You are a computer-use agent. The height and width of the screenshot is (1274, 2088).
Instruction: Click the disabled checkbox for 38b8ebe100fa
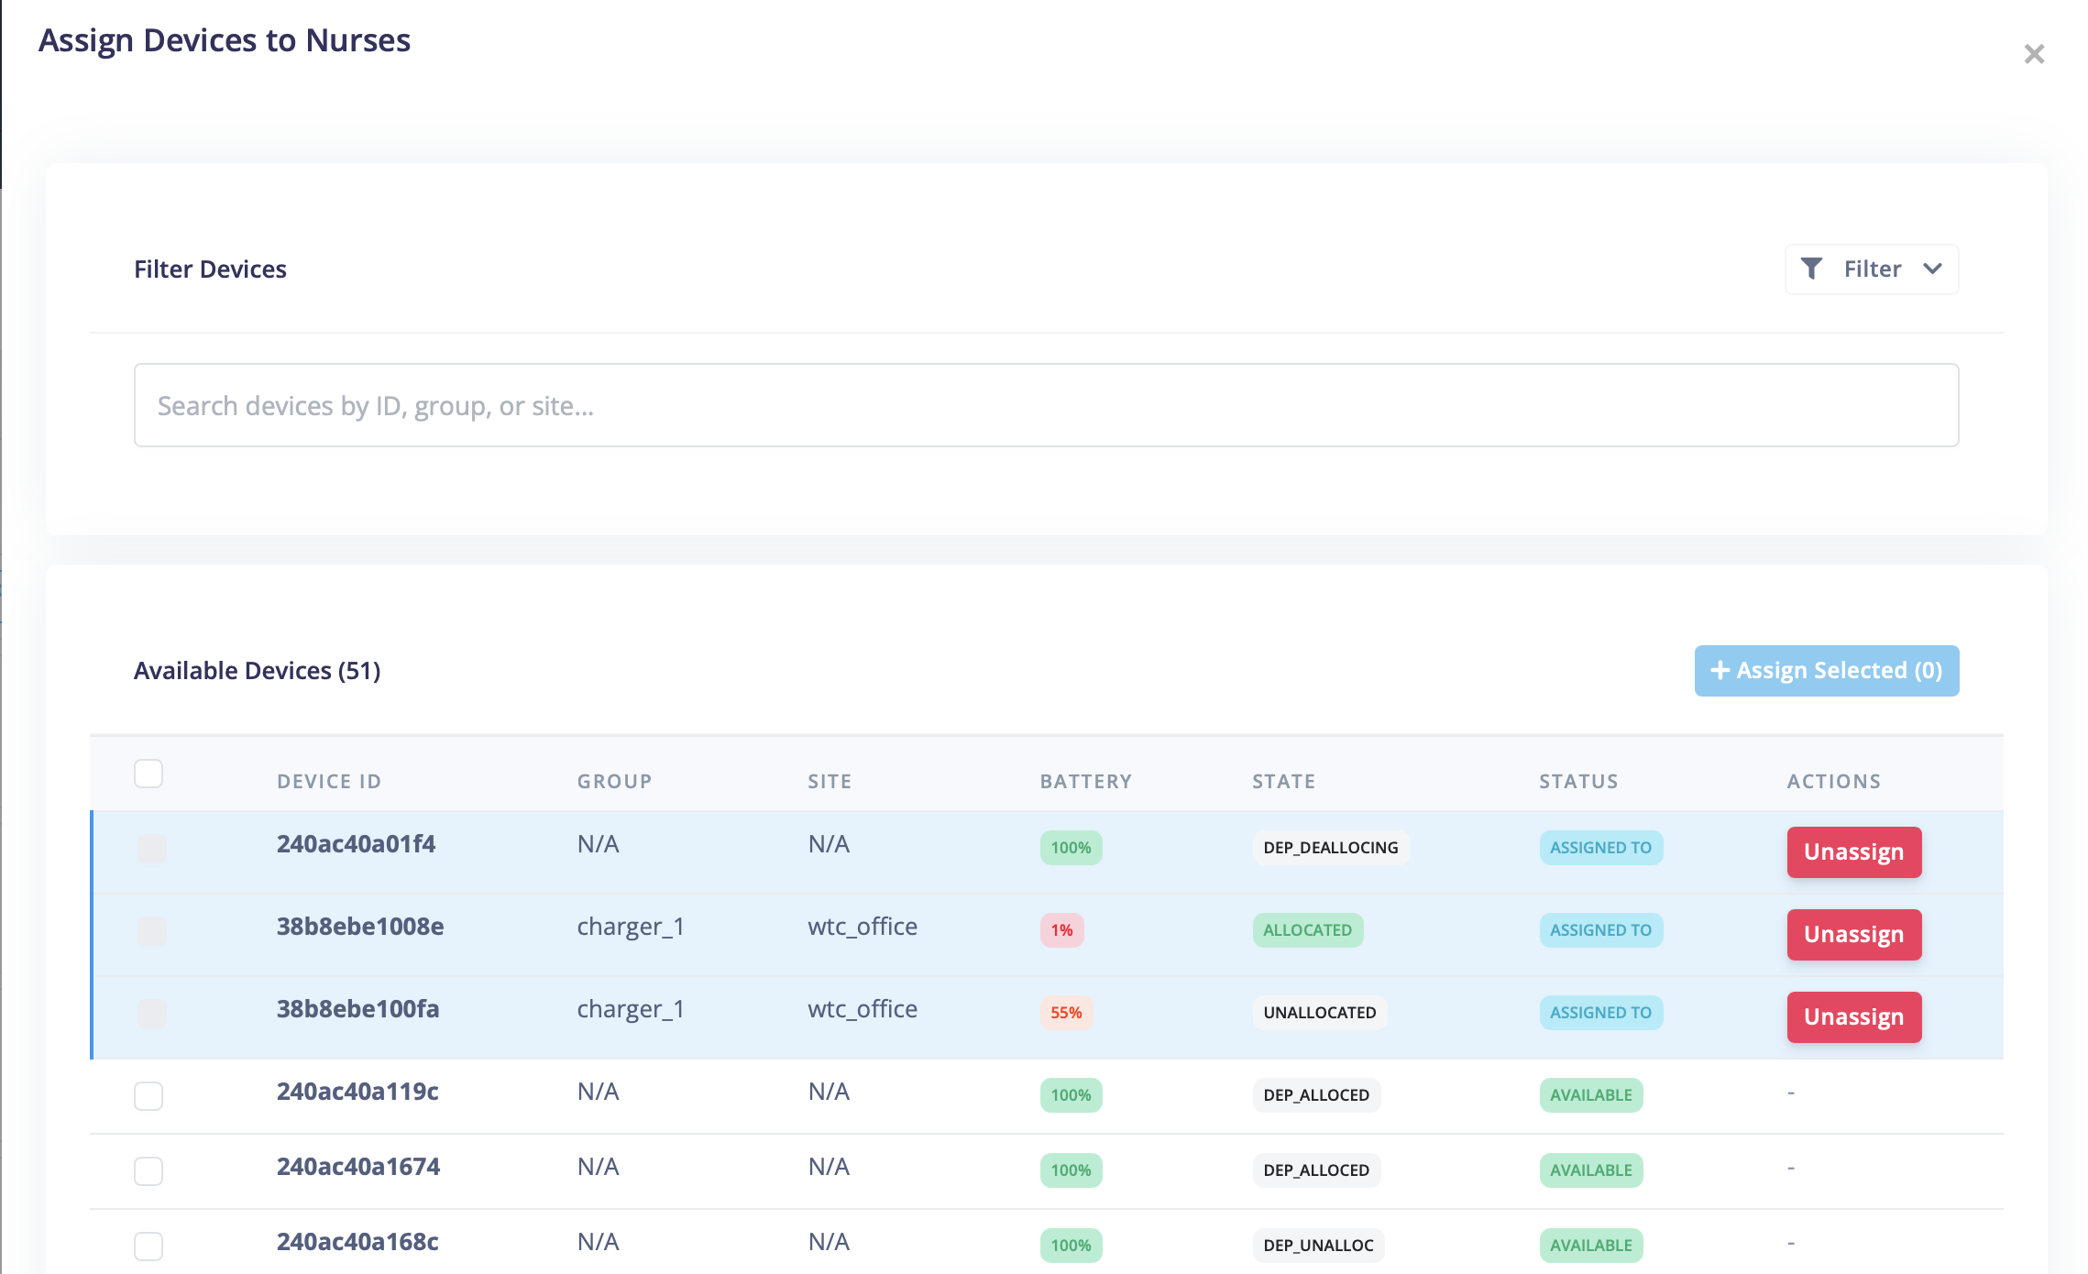pos(152,1014)
